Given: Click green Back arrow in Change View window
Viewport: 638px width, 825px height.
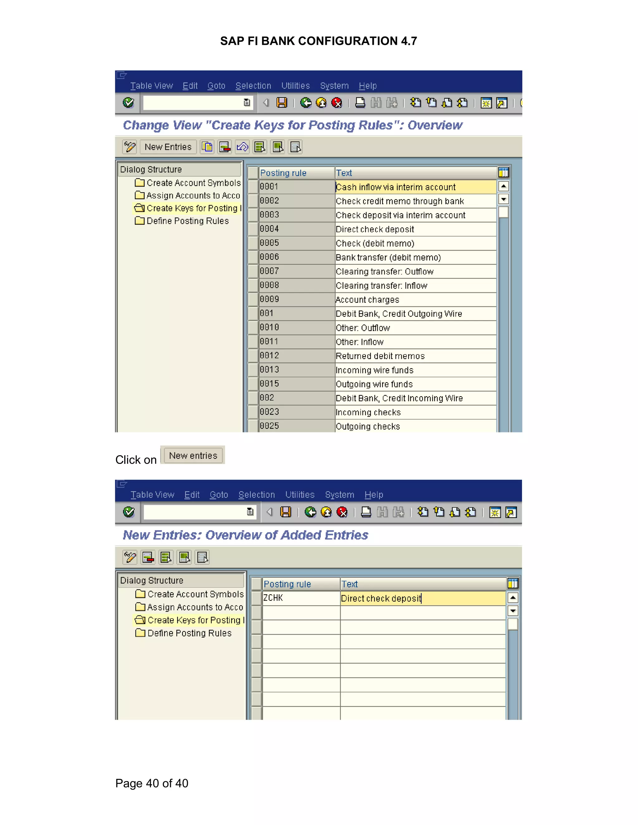Looking at the screenshot, I should pos(306,103).
